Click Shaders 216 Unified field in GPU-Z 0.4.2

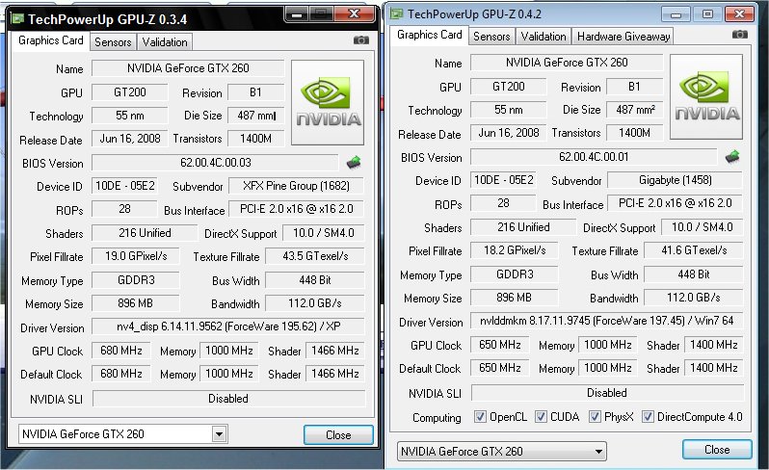523,227
